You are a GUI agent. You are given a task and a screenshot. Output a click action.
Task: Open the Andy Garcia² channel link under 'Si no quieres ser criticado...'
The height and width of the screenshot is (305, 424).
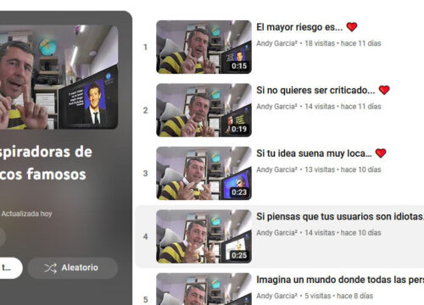pos(276,107)
